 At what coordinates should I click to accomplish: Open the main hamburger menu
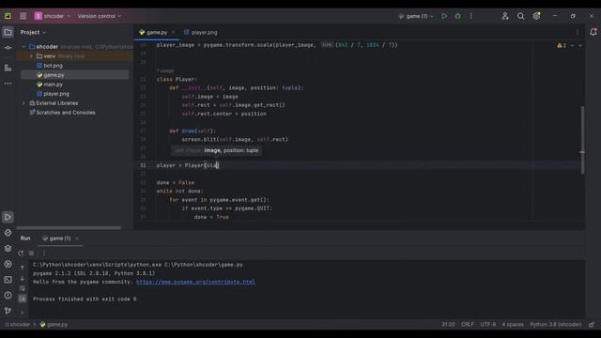[x=23, y=16]
